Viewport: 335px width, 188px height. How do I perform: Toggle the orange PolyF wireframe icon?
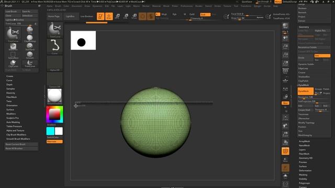(285, 151)
